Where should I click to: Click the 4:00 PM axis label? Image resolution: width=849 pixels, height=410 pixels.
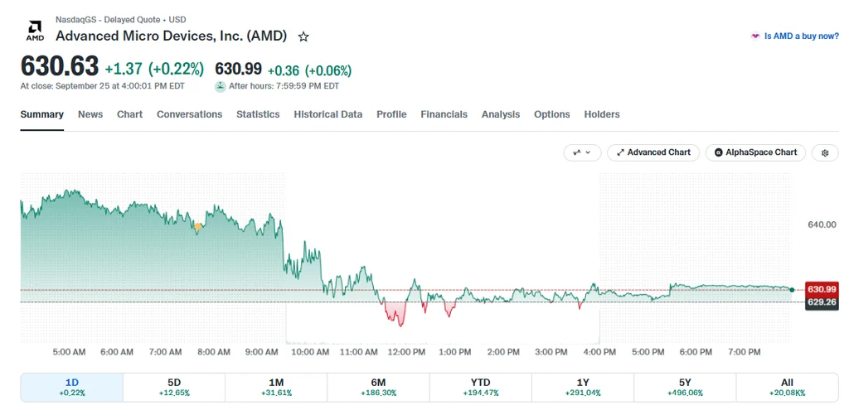601,352
